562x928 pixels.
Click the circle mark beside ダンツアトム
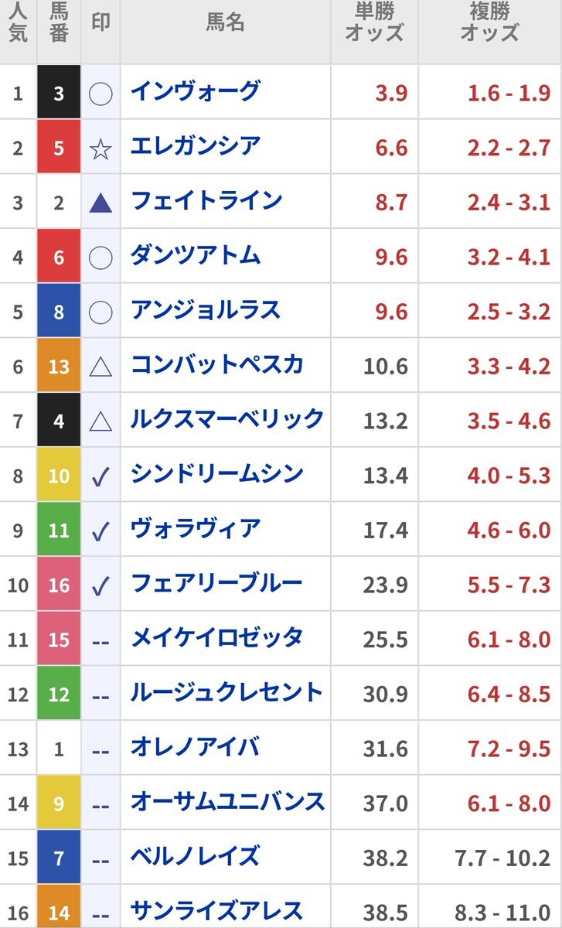[100, 257]
